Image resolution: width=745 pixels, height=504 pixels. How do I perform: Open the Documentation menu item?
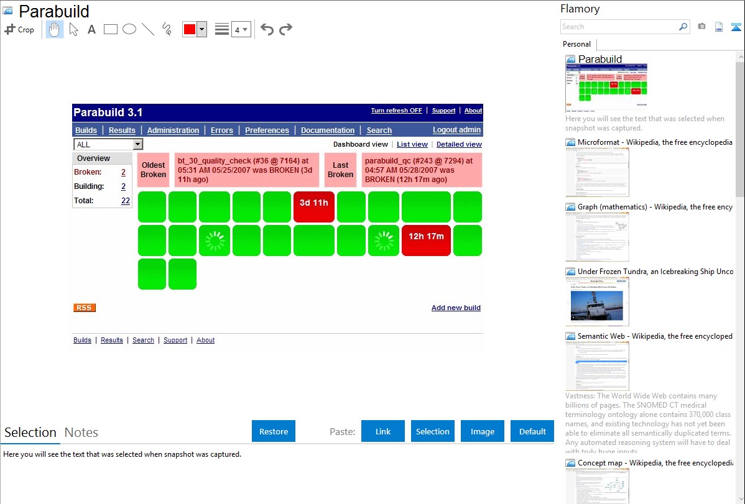[328, 130]
